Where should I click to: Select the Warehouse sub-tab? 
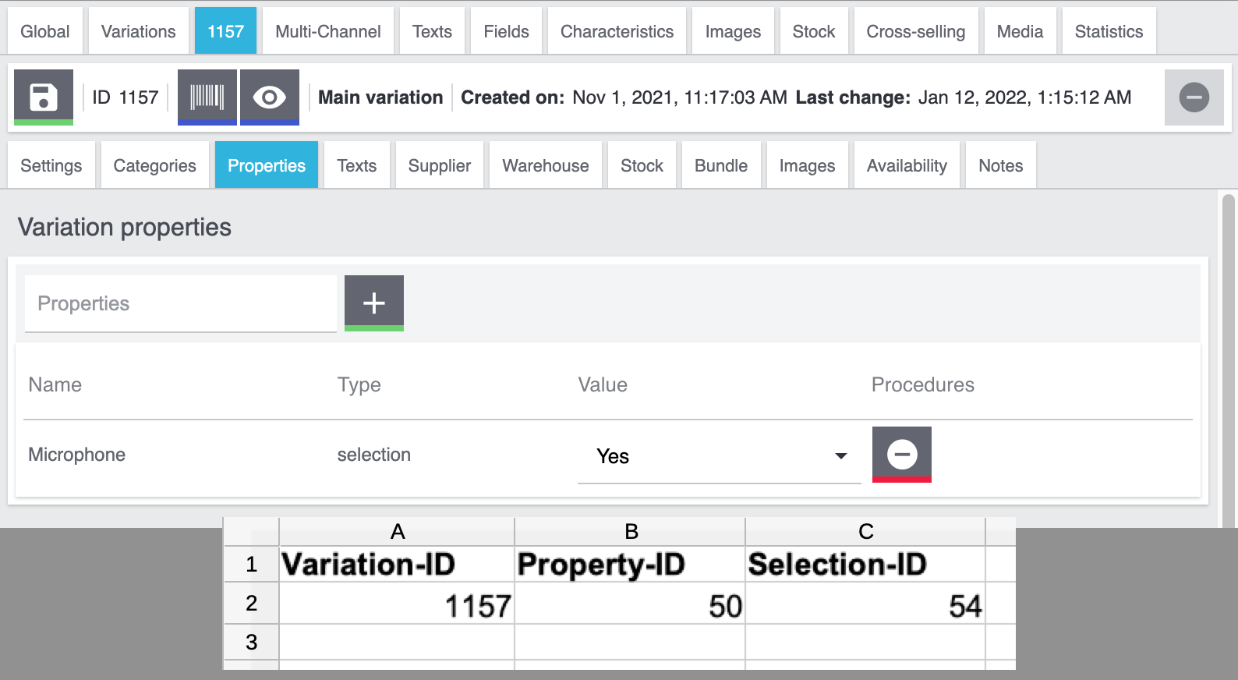pos(546,166)
